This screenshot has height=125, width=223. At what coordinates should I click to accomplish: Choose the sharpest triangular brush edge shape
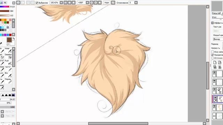(x=3, y=95)
